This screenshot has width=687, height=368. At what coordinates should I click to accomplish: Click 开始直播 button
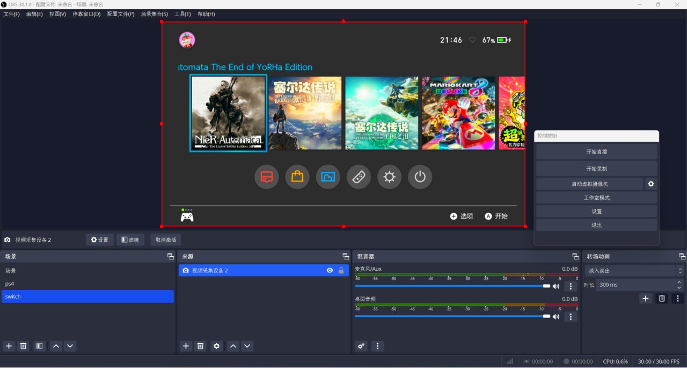[596, 152]
